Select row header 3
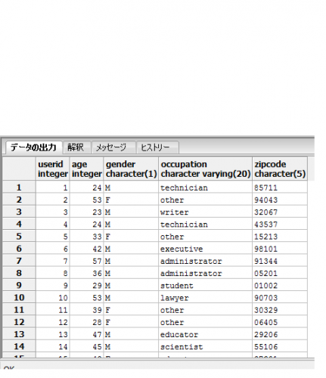 19,212
